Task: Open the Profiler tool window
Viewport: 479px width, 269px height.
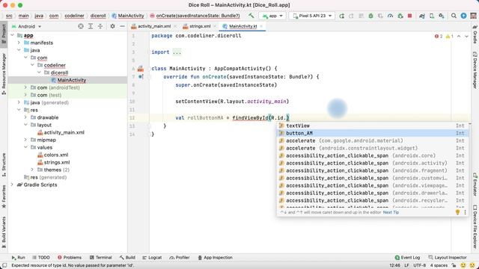Action: [180, 257]
